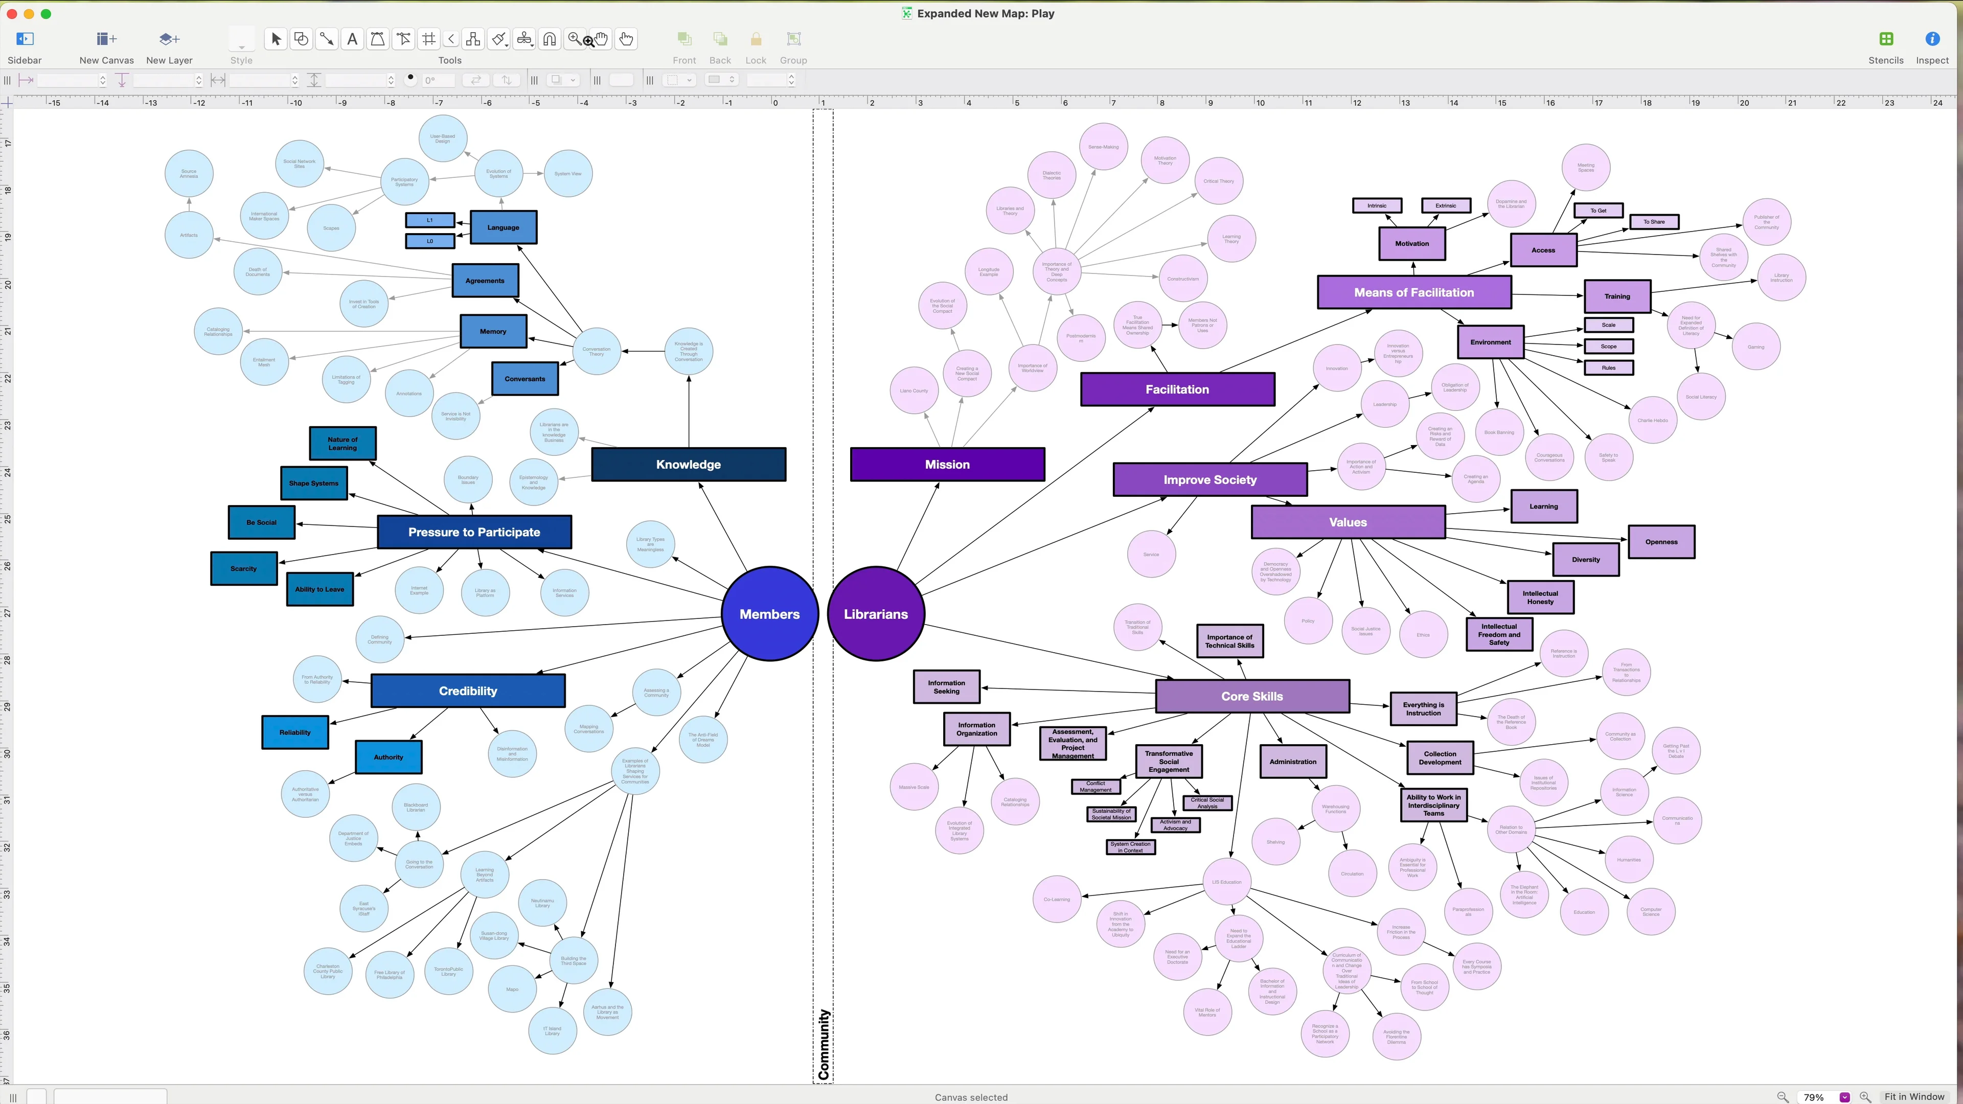This screenshot has height=1104, width=1963.
Task: Click the rotation angle field
Action: tap(438, 80)
